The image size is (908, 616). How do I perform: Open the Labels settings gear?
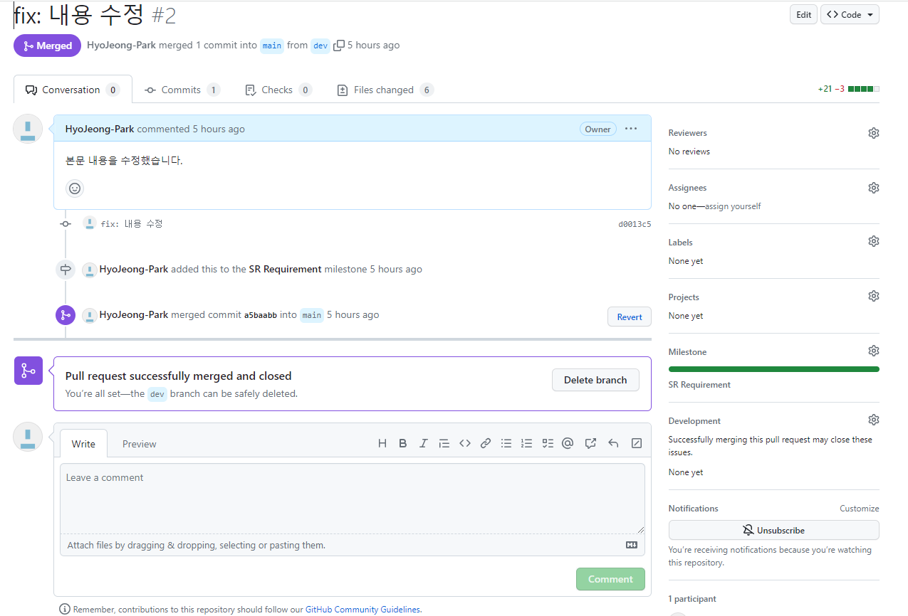coord(873,240)
